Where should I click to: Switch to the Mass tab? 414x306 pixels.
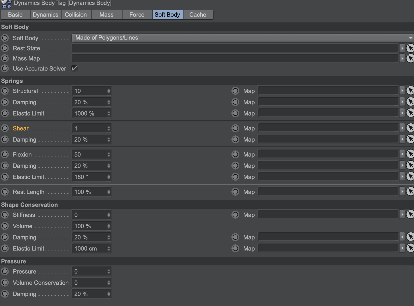coord(107,15)
